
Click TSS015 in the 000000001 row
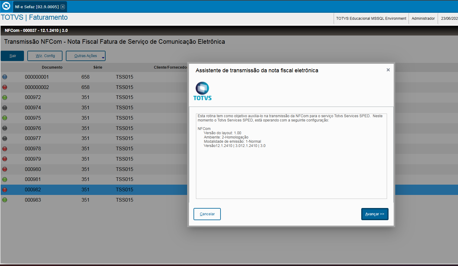click(124, 77)
